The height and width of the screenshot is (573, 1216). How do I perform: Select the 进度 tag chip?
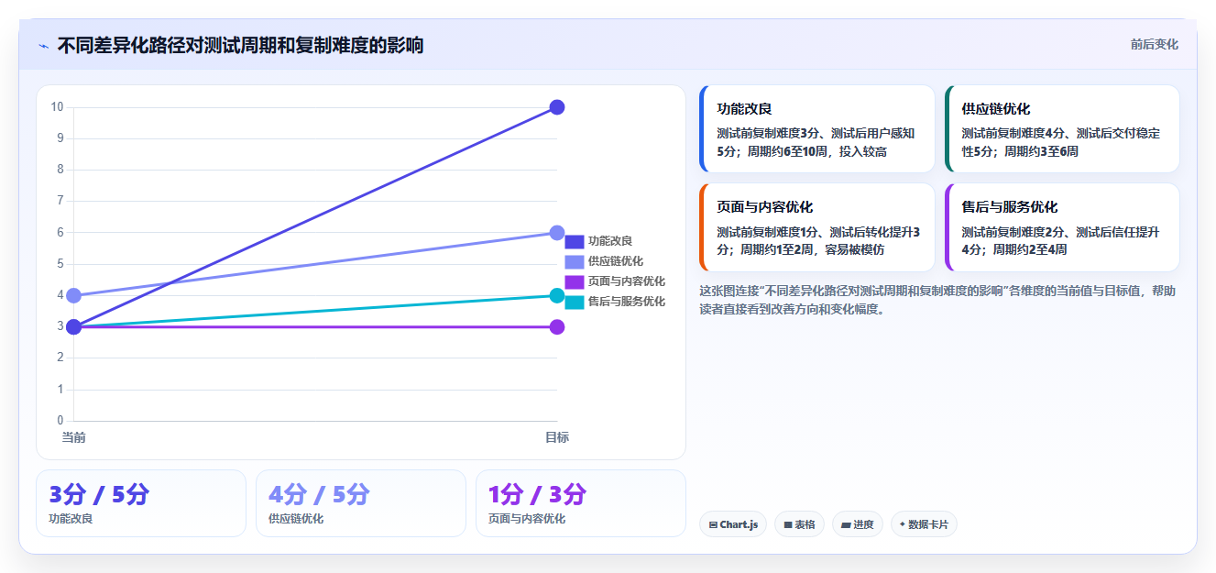pos(858,524)
